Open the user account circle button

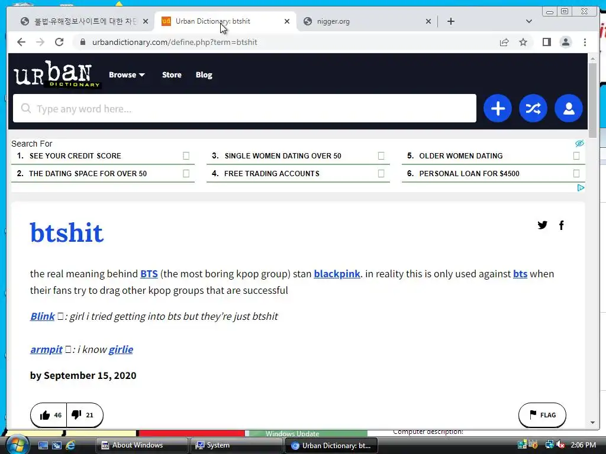click(x=569, y=109)
